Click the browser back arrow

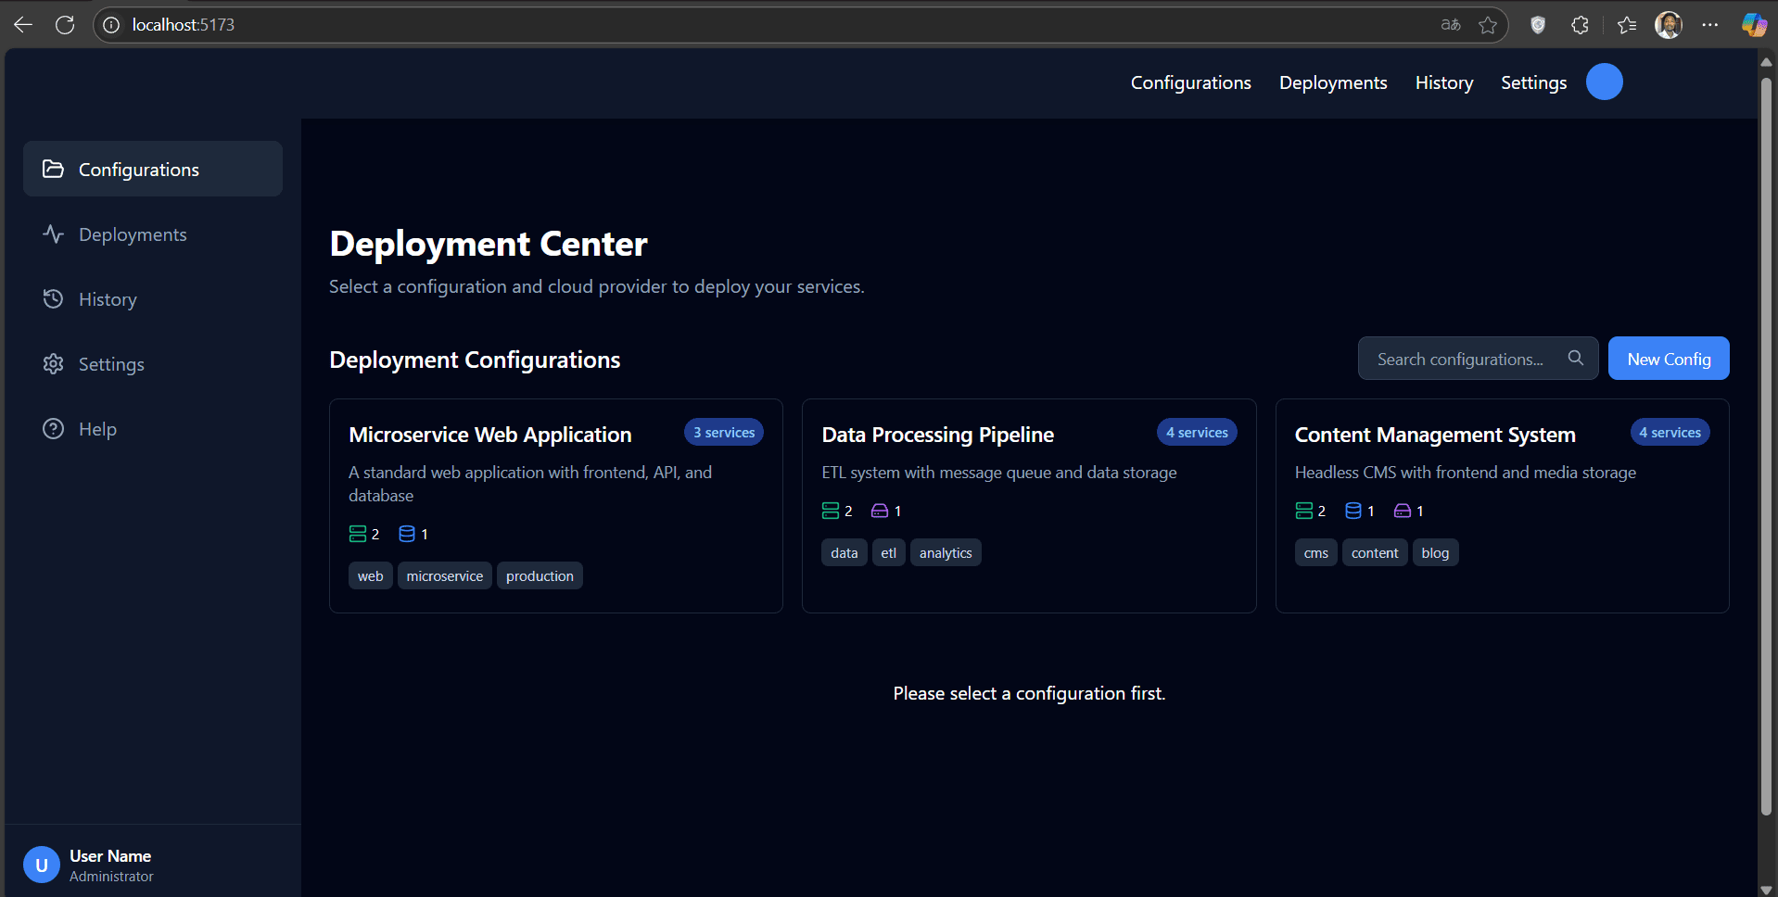[x=23, y=25]
